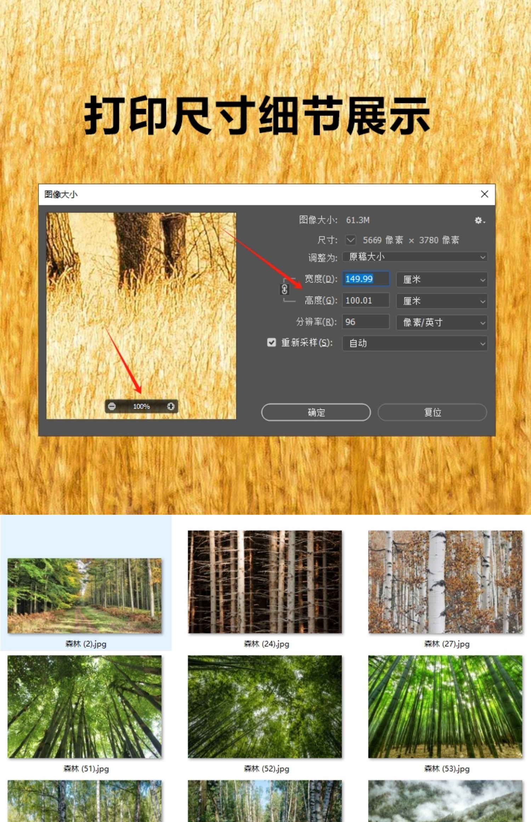Image resolution: width=531 pixels, height=822 pixels.
Task: Click the 复位 button
Action: [x=432, y=412]
